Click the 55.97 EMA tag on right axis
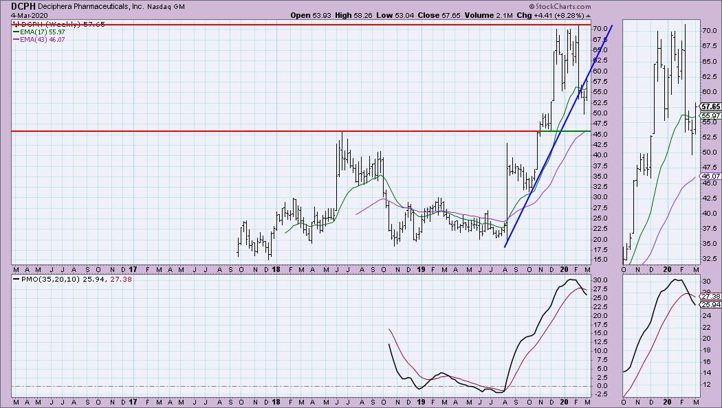This screenshot has width=722, height=408. tap(710, 116)
